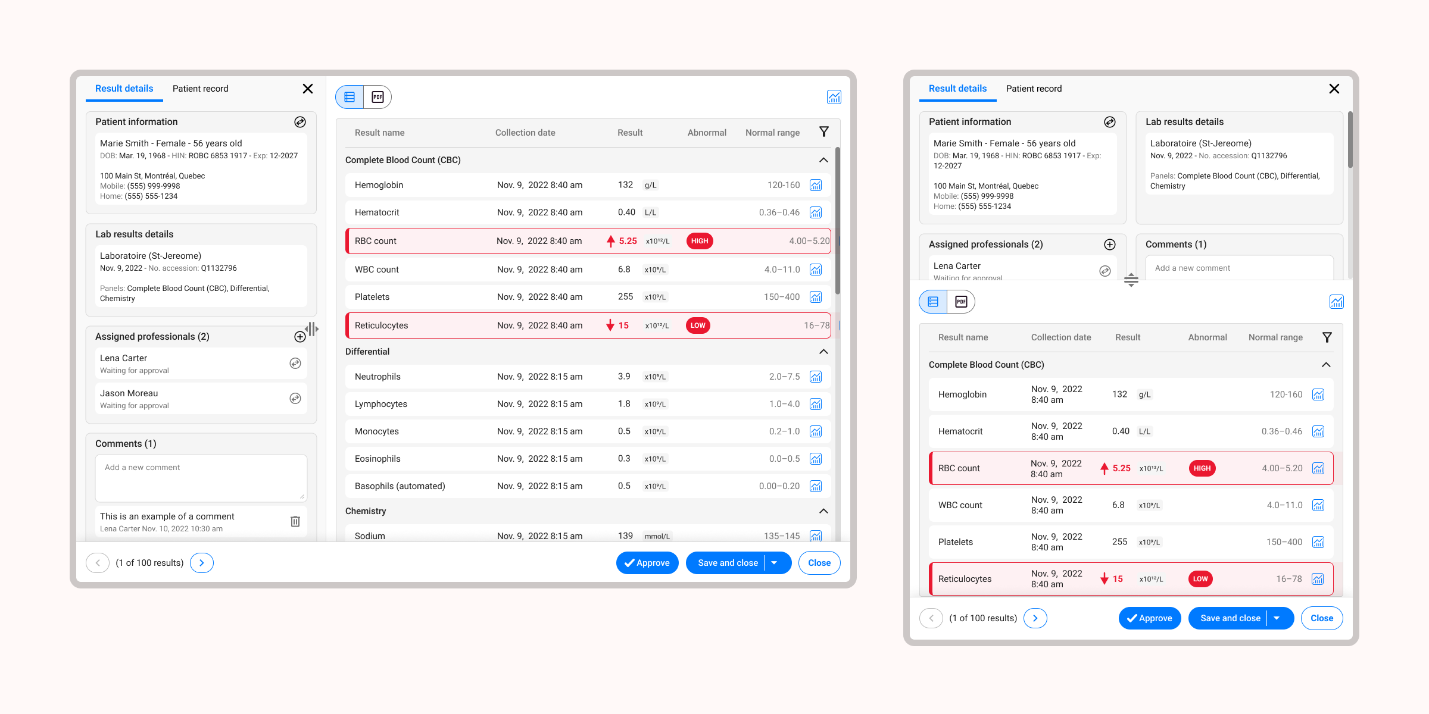Open the Result details tab in right panel
Viewport: 1429px width, 714px height.
(957, 89)
